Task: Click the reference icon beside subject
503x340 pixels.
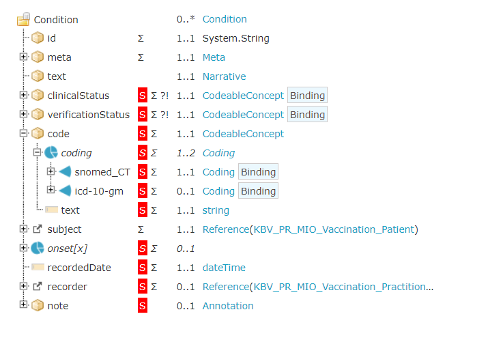Action: 38,229
